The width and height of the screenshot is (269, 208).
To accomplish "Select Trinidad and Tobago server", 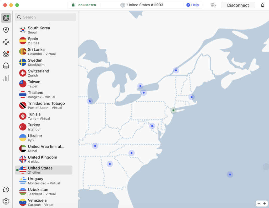I will point(44,105).
